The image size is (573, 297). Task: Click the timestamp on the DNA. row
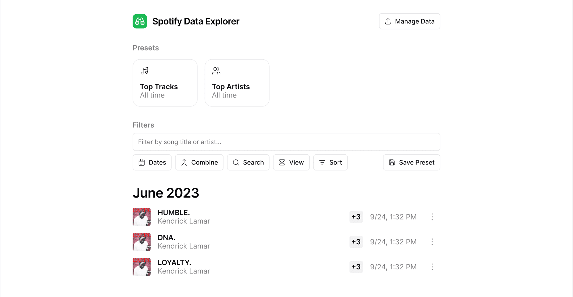tap(393, 242)
